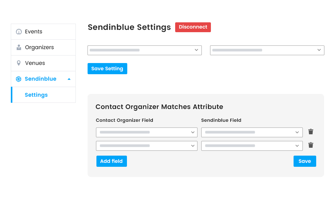
Task: Collapse the Sendinblue submenu arrow
Action: coord(69,79)
